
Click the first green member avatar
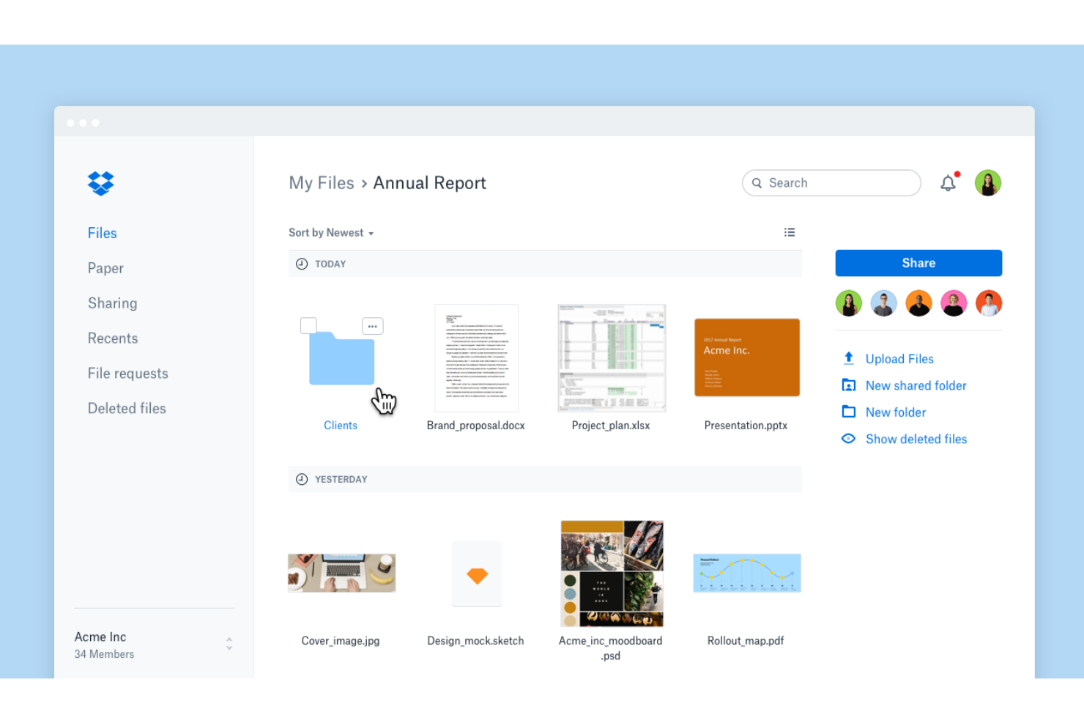848,303
